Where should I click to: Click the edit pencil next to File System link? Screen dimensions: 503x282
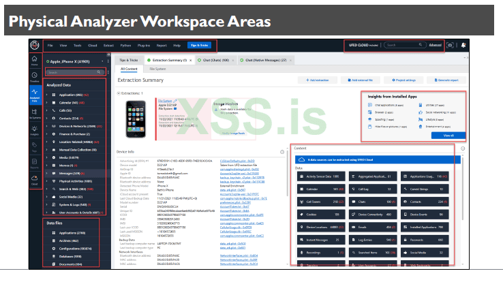click(x=175, y=101)
